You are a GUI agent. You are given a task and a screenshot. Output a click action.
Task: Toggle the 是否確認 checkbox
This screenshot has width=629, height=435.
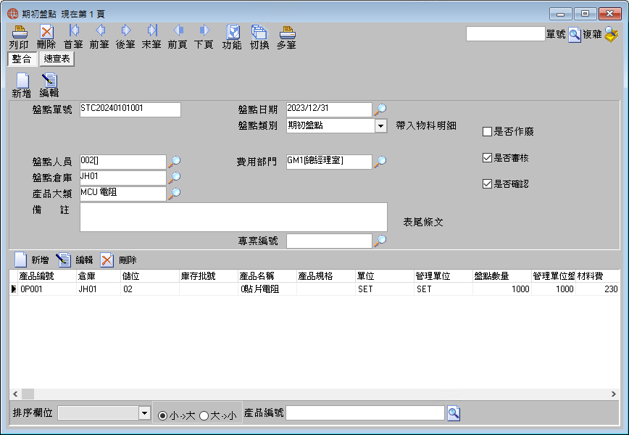pos(487,184)
